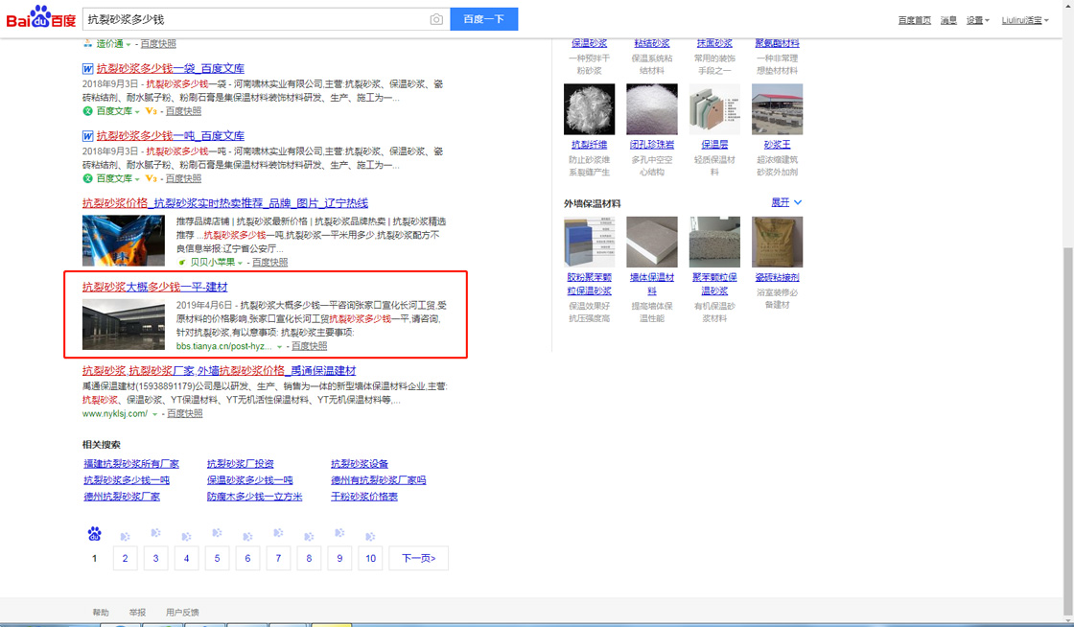Click the 辽宁热线 result thumbnail image
1074x627 pixels.
[124, 241]
